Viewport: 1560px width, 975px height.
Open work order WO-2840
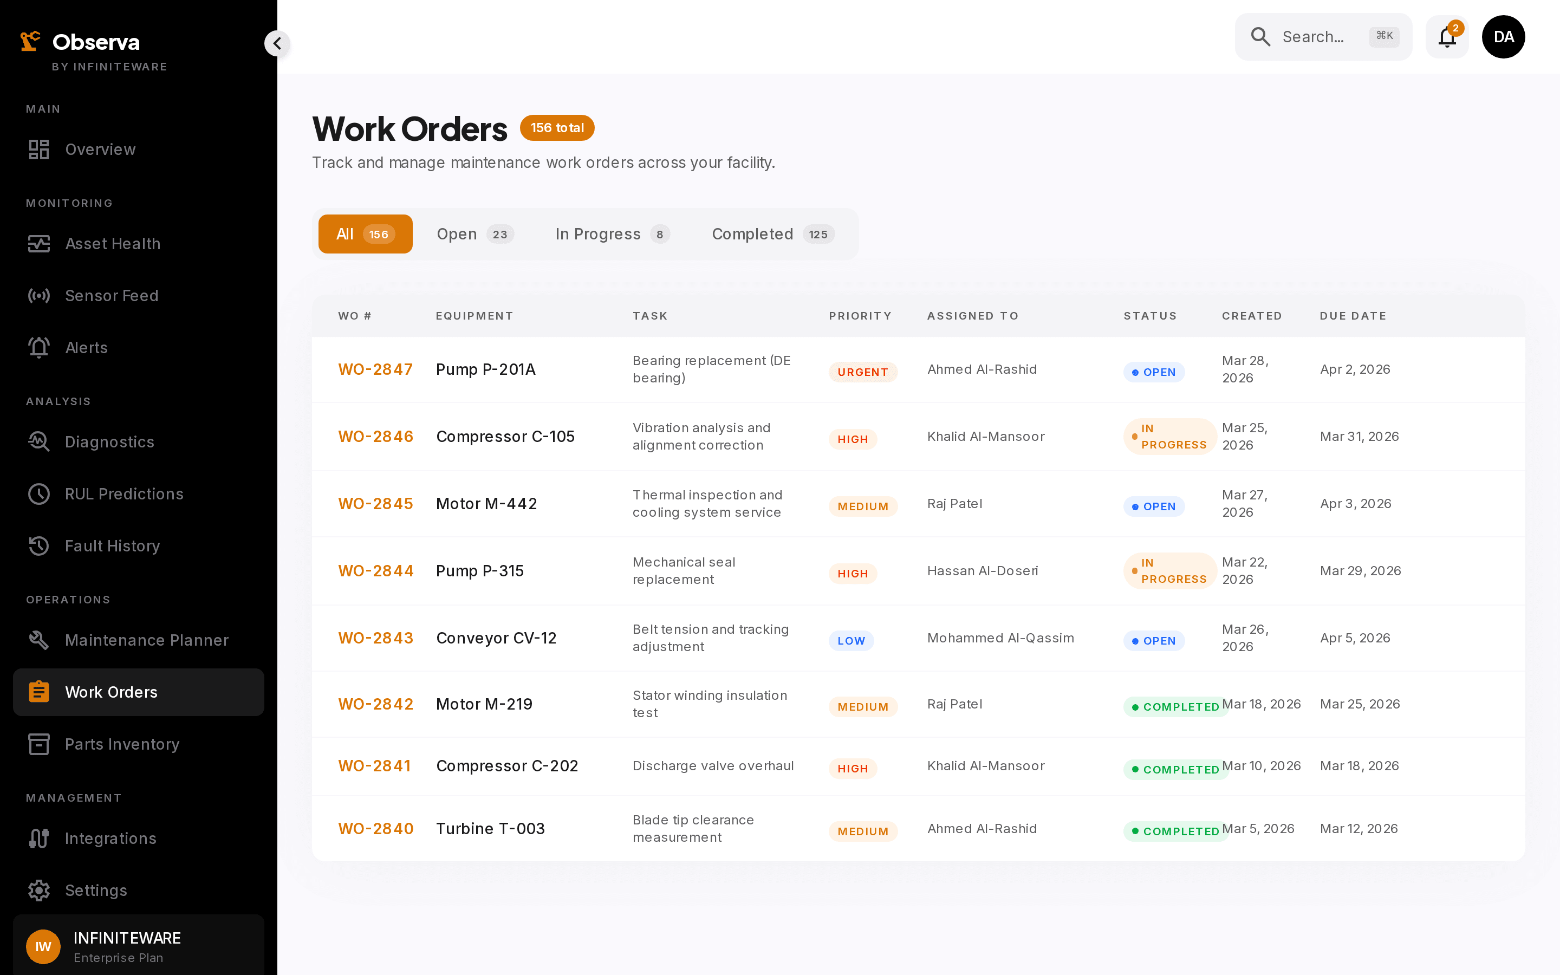click(375, 829)
